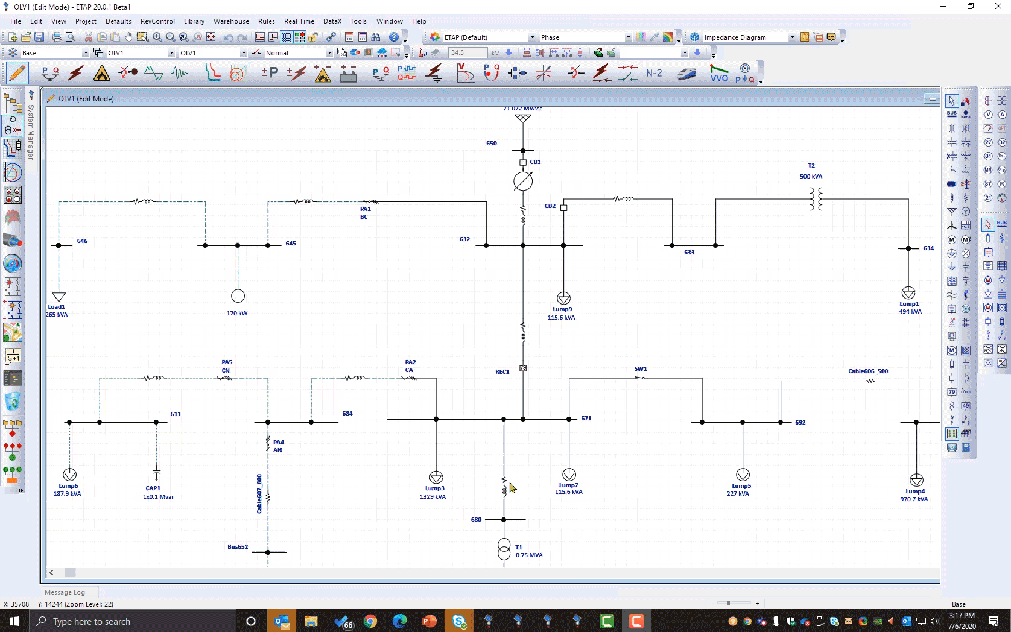The image size is (1011, 632).
Task: Click the Zoom In magnifier icon
Action: pyautogui.click(x=157, y=37)
